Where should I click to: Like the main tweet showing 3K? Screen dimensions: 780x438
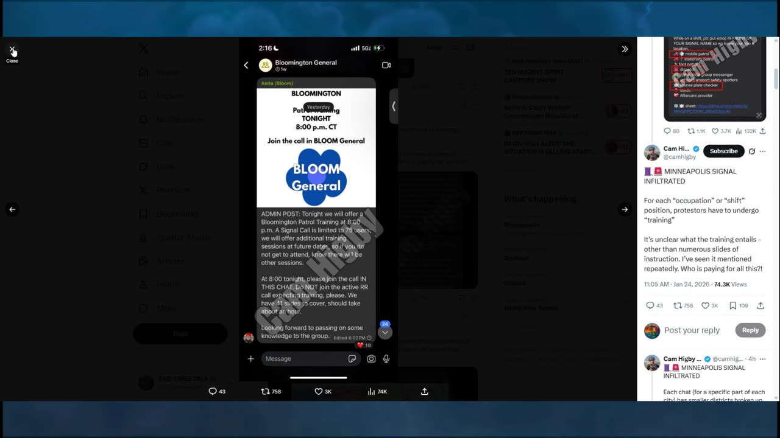710,305
